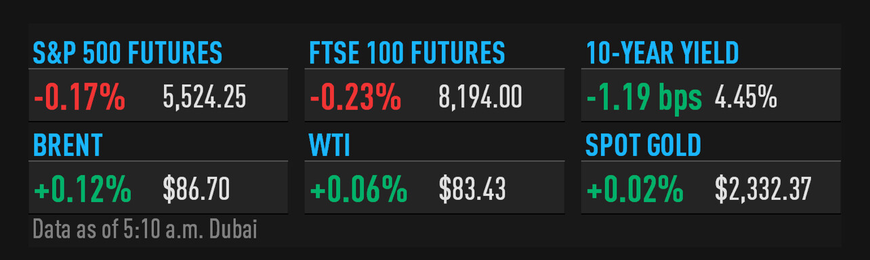Click the Brent label
Viewport: 870px width, 260px height.
[x=68, y=146]
